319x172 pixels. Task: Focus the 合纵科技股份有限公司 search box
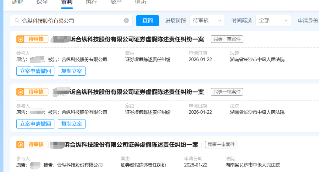[71, 21]
